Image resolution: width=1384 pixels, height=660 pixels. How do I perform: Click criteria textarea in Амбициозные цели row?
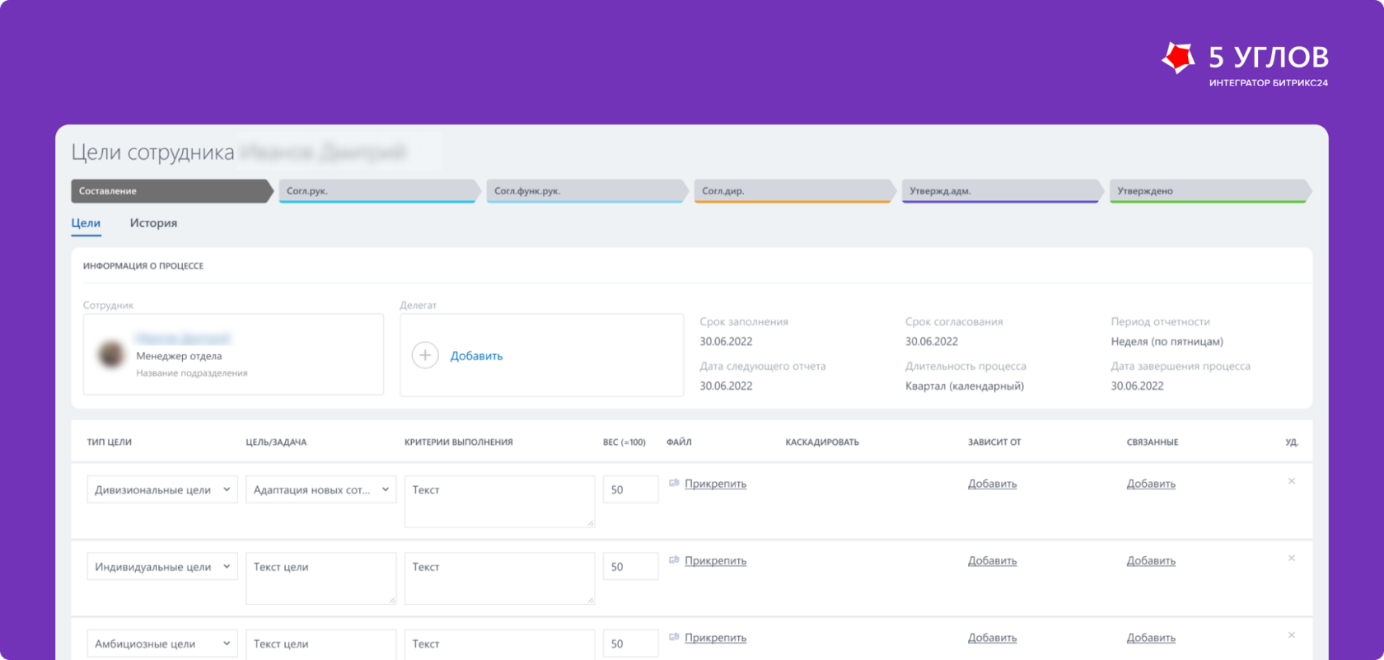(499, 644)
